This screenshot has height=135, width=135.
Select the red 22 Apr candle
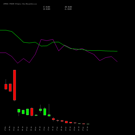click(71, 123)
